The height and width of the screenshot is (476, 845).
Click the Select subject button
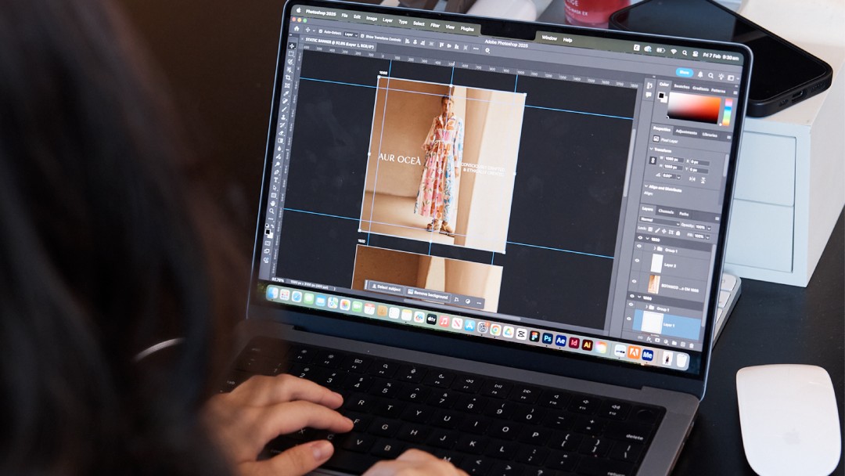387,288
